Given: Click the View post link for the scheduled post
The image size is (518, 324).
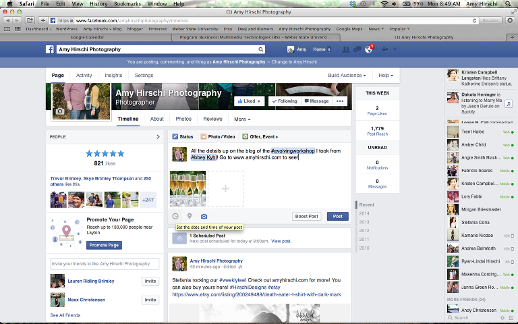Looking at the screenshot, I should coord(281,242).
